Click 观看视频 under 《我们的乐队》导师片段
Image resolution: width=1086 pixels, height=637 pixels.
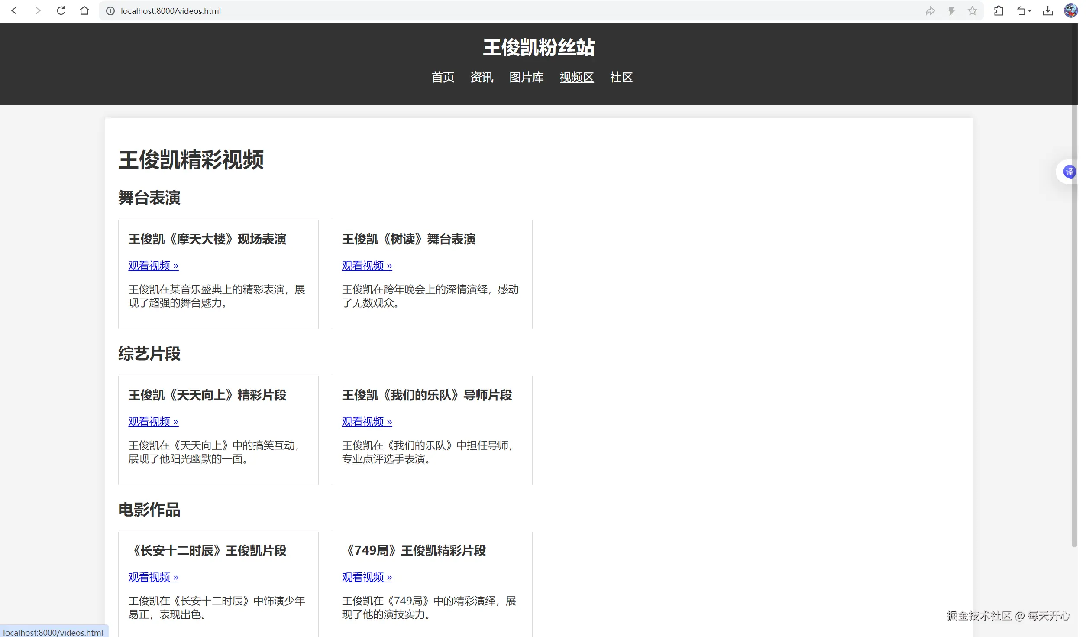coord(367,422)
